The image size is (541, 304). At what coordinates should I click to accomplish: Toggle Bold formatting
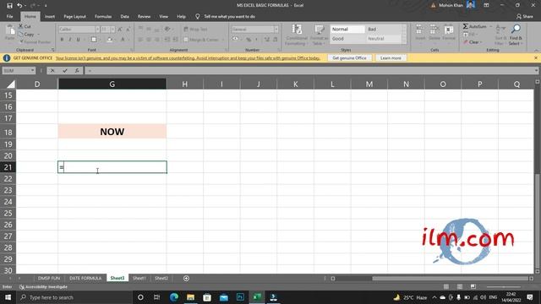[62, 40]
